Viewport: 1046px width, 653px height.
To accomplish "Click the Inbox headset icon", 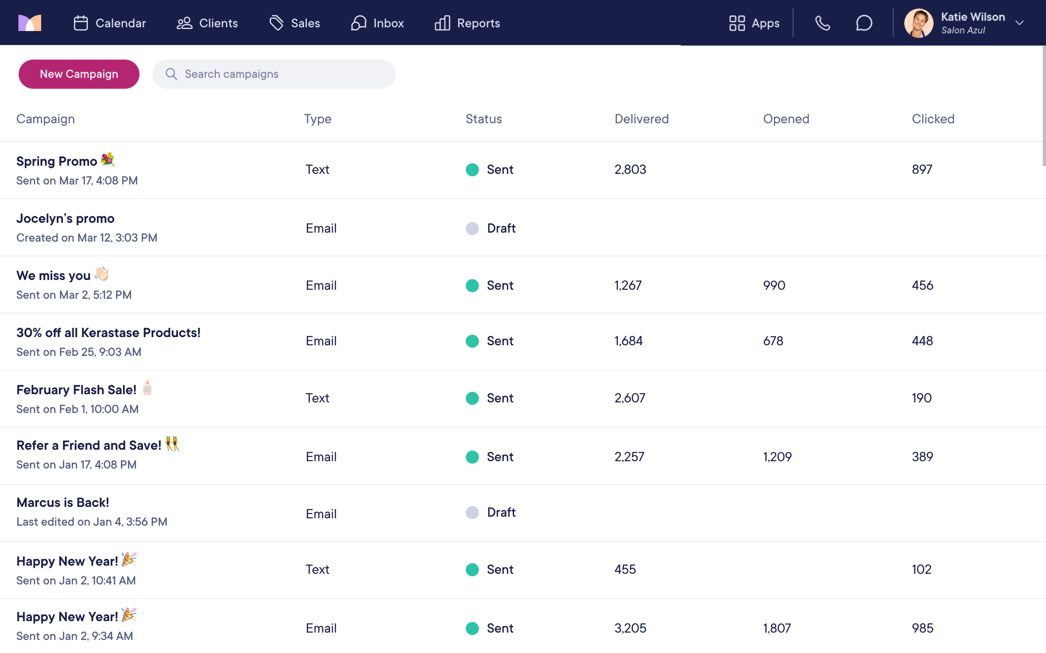I will click(358, 23).
